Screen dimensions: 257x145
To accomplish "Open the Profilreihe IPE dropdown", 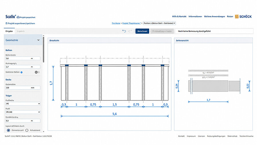I will pyautogui.click(x=23, y=104).
